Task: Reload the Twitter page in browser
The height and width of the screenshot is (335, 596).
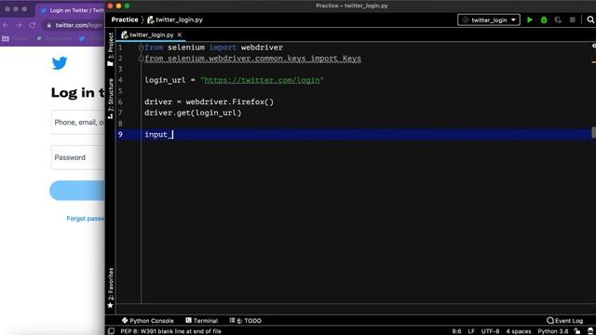Action: pos(33,25)
